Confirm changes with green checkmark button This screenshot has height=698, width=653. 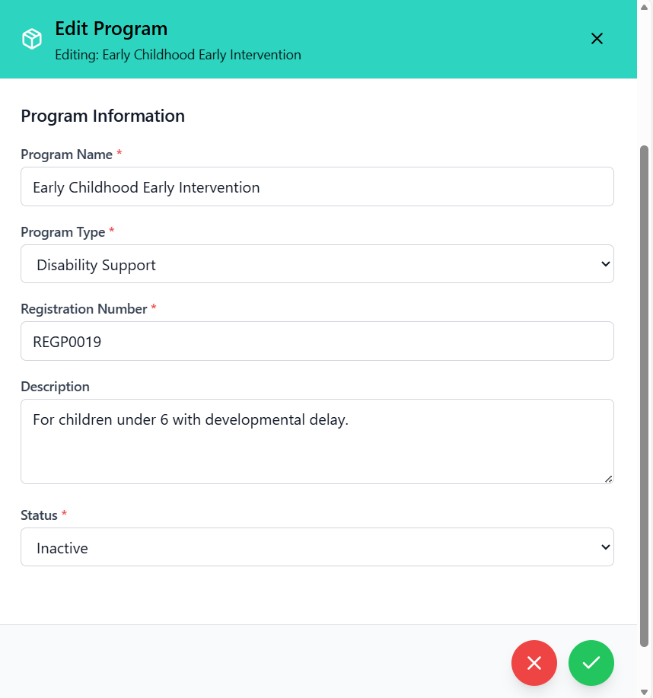(x=591, y=663)
